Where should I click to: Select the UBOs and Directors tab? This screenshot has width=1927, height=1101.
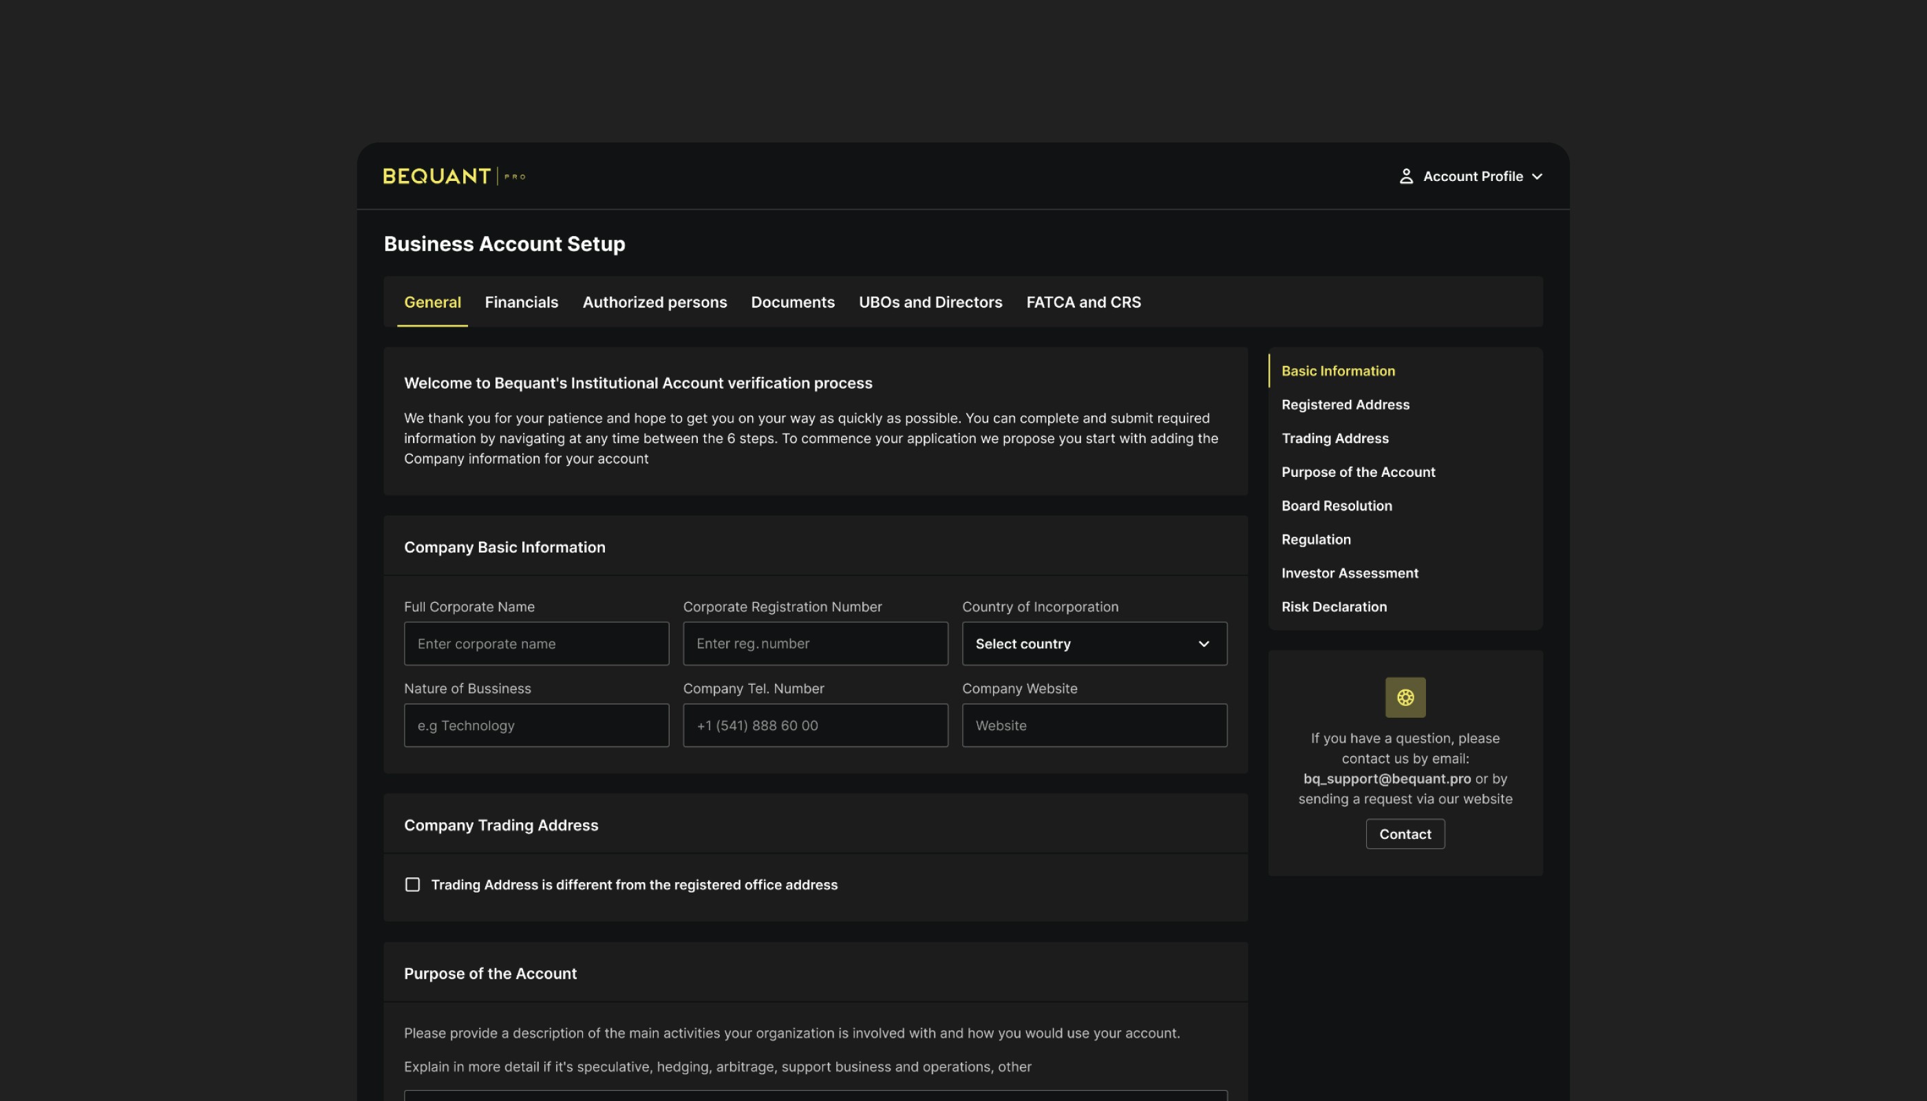pos(930,301)
